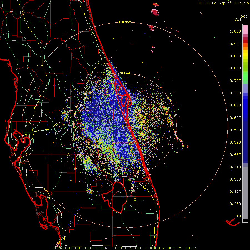The image size is (250, 250).
Task: Select the 0.733 scale value
Action: click(x=235, y=93)
